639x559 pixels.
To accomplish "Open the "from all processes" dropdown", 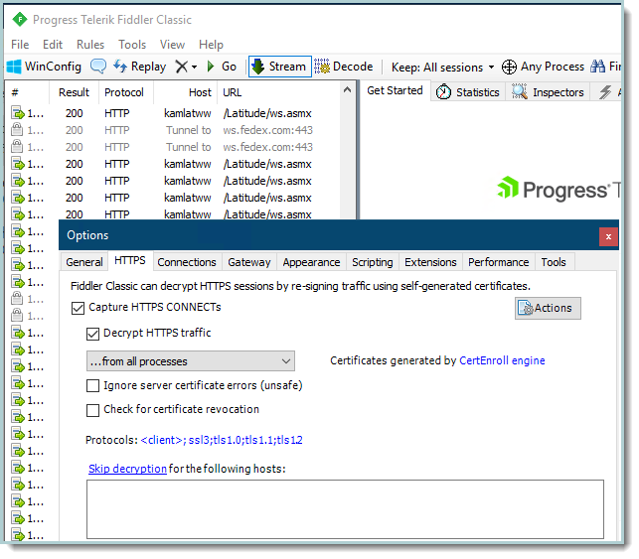I will [190, 360].
